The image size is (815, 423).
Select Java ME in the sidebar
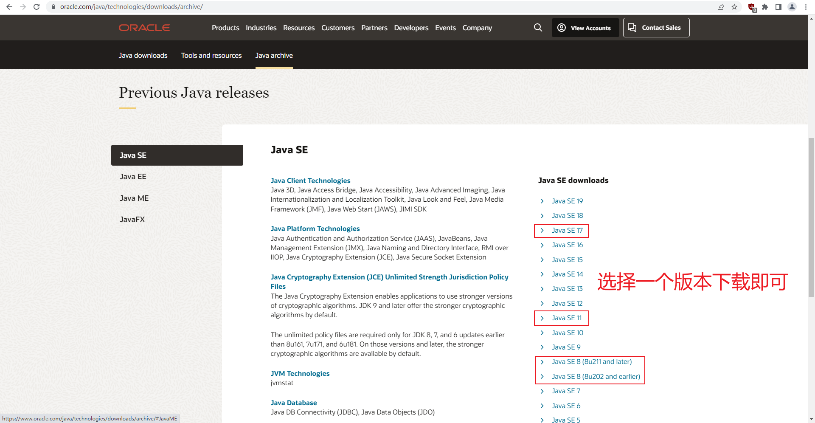coord(134,198)
